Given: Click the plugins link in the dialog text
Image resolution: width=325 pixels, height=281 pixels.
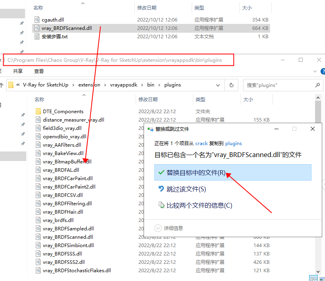Looking at the screenshot, I should [234, 143].
